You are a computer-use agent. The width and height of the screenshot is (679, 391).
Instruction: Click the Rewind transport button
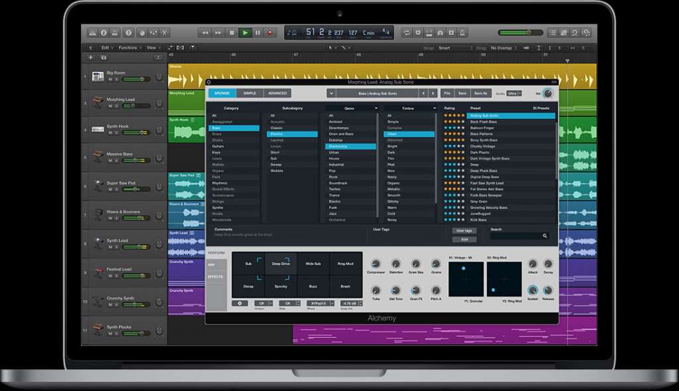(206, 32)
